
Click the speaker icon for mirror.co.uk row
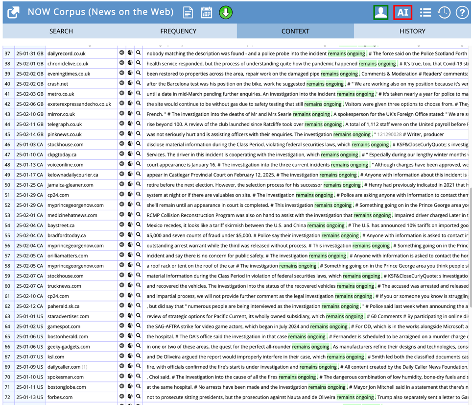point(121,113)
